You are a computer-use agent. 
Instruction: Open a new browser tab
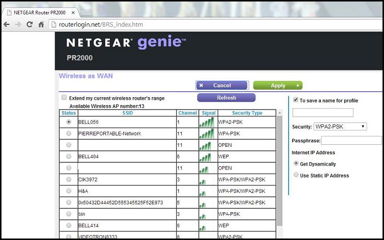click(86, 12)
